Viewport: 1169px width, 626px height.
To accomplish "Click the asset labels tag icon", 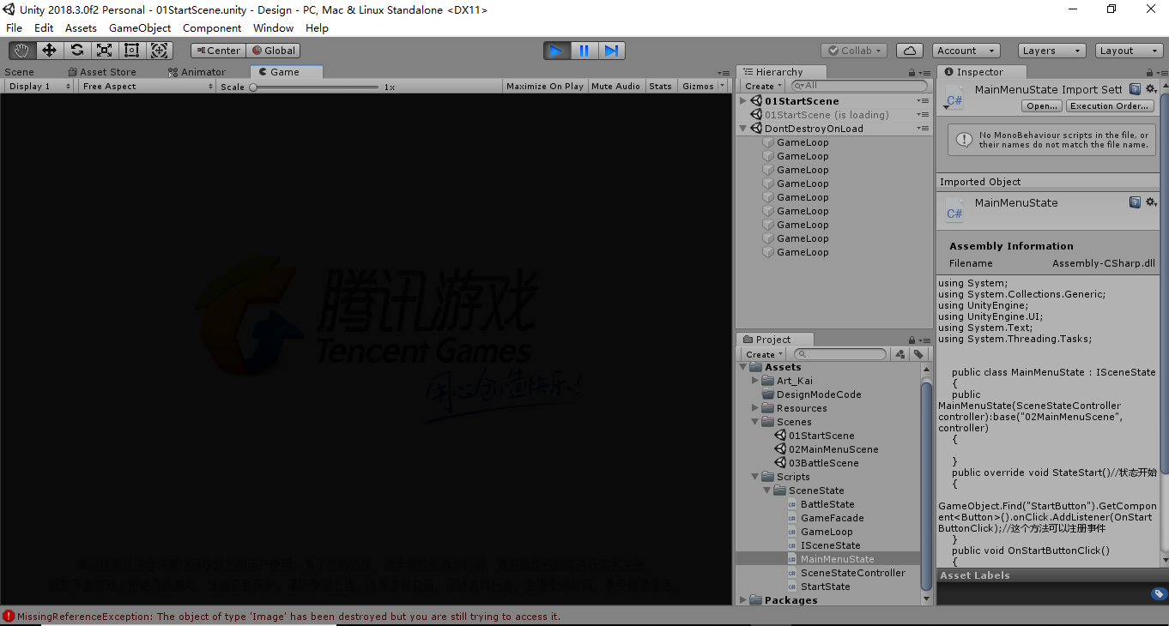I will tap(1158, 593).
